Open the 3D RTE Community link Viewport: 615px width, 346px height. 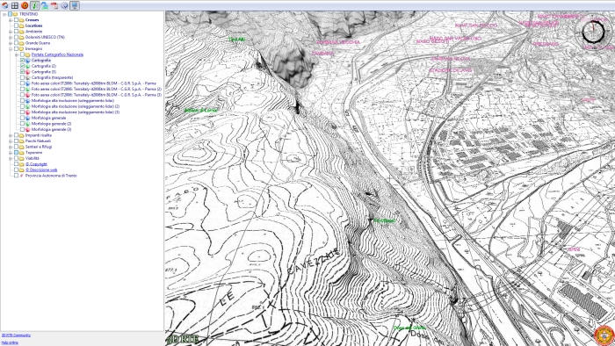[x=16, y=335]
